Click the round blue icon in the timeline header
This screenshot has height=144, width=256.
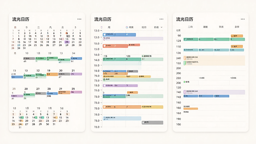[x=127, y=27]
